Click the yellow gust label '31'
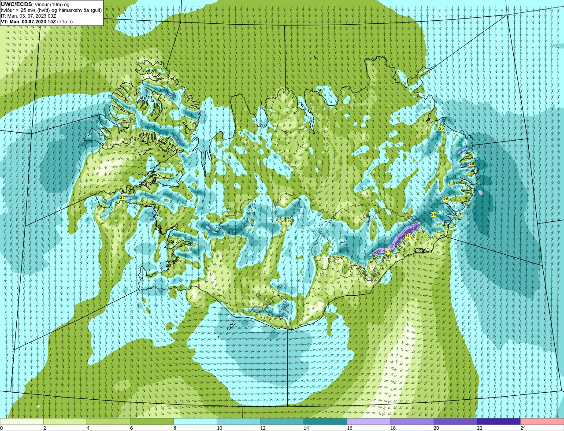564x431 pixels. click(x=407, y=236)
